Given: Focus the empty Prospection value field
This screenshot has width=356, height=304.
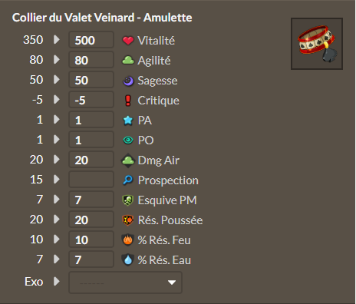Looking at the screenshot, I should coord(91,180).
